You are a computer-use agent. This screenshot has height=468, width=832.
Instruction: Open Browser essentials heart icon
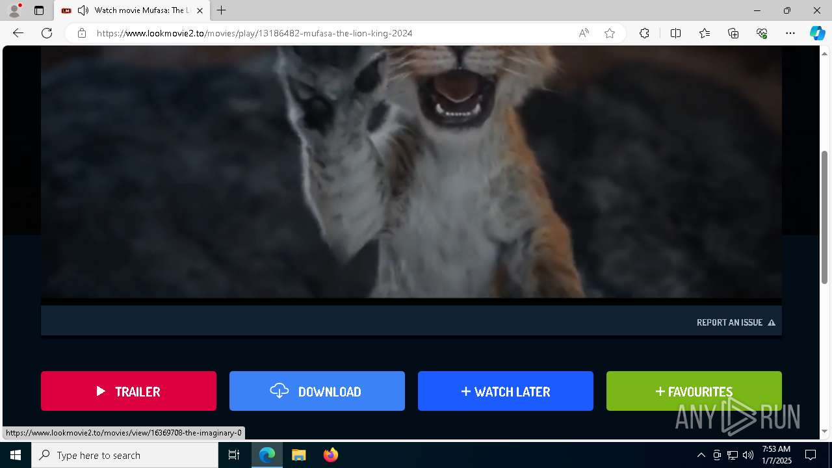[x=762, y=33]
